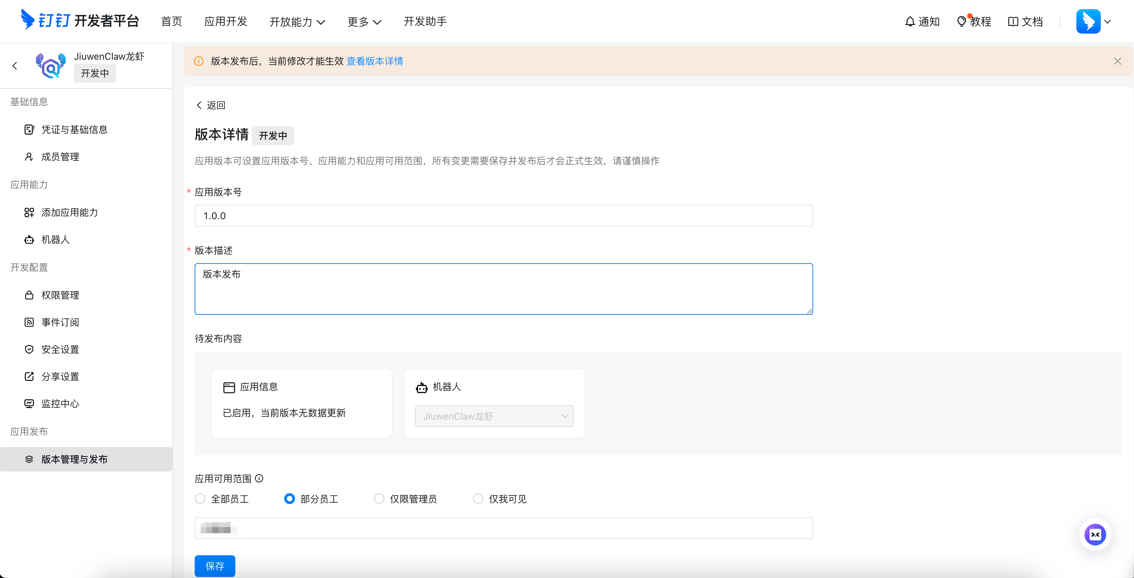Open the JiuwenClaw龙虾 robot dropdown
The width and height of the screenshot is (1134, 578).
pos(494,416)
